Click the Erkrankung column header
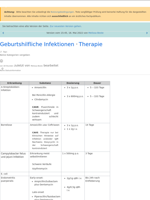The height and width of the screenshot is (200, 150). click(x=14, y=83)
